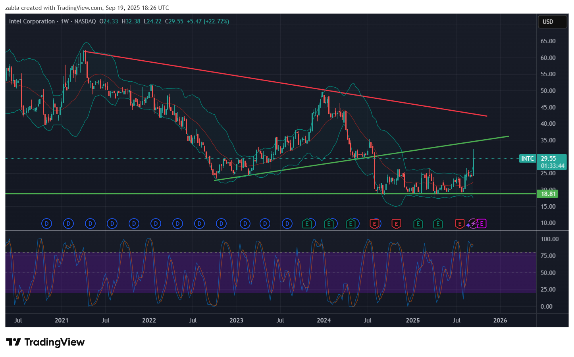Select the dividend marker for May 2022

[178, 224]
